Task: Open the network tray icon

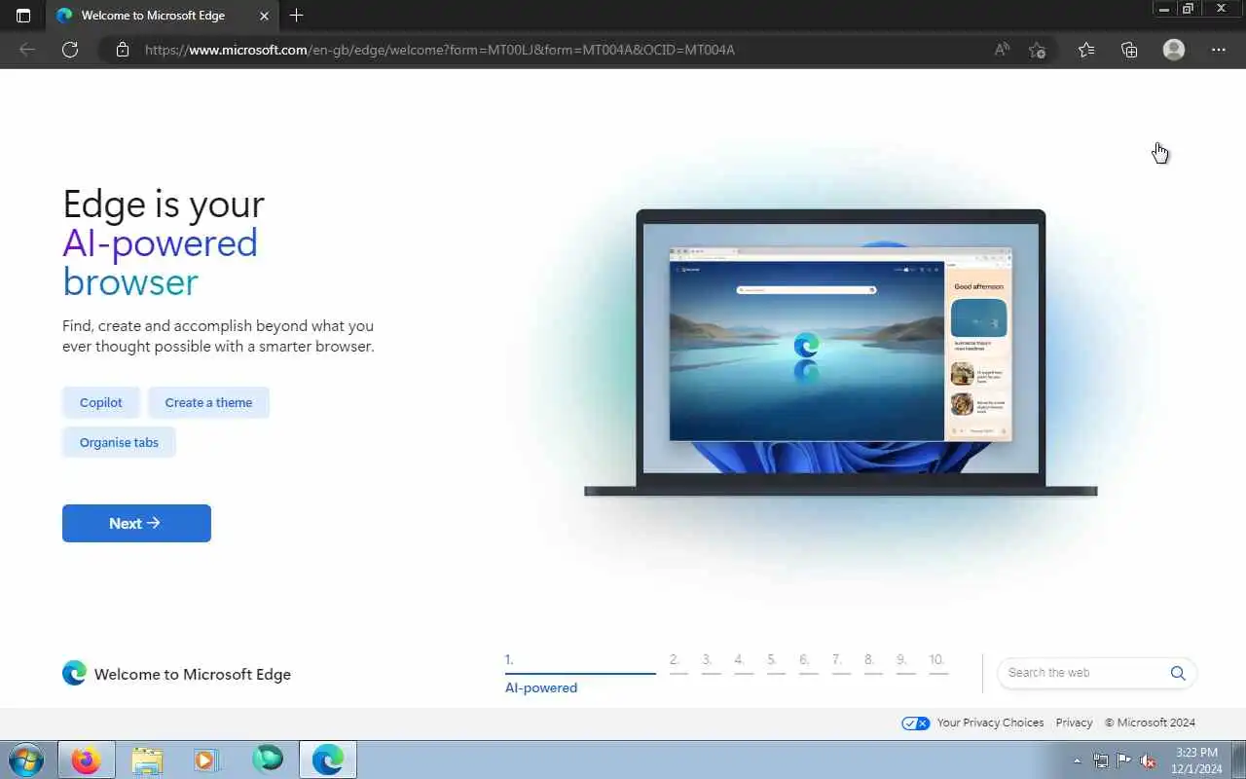Action: point(1100,760)
